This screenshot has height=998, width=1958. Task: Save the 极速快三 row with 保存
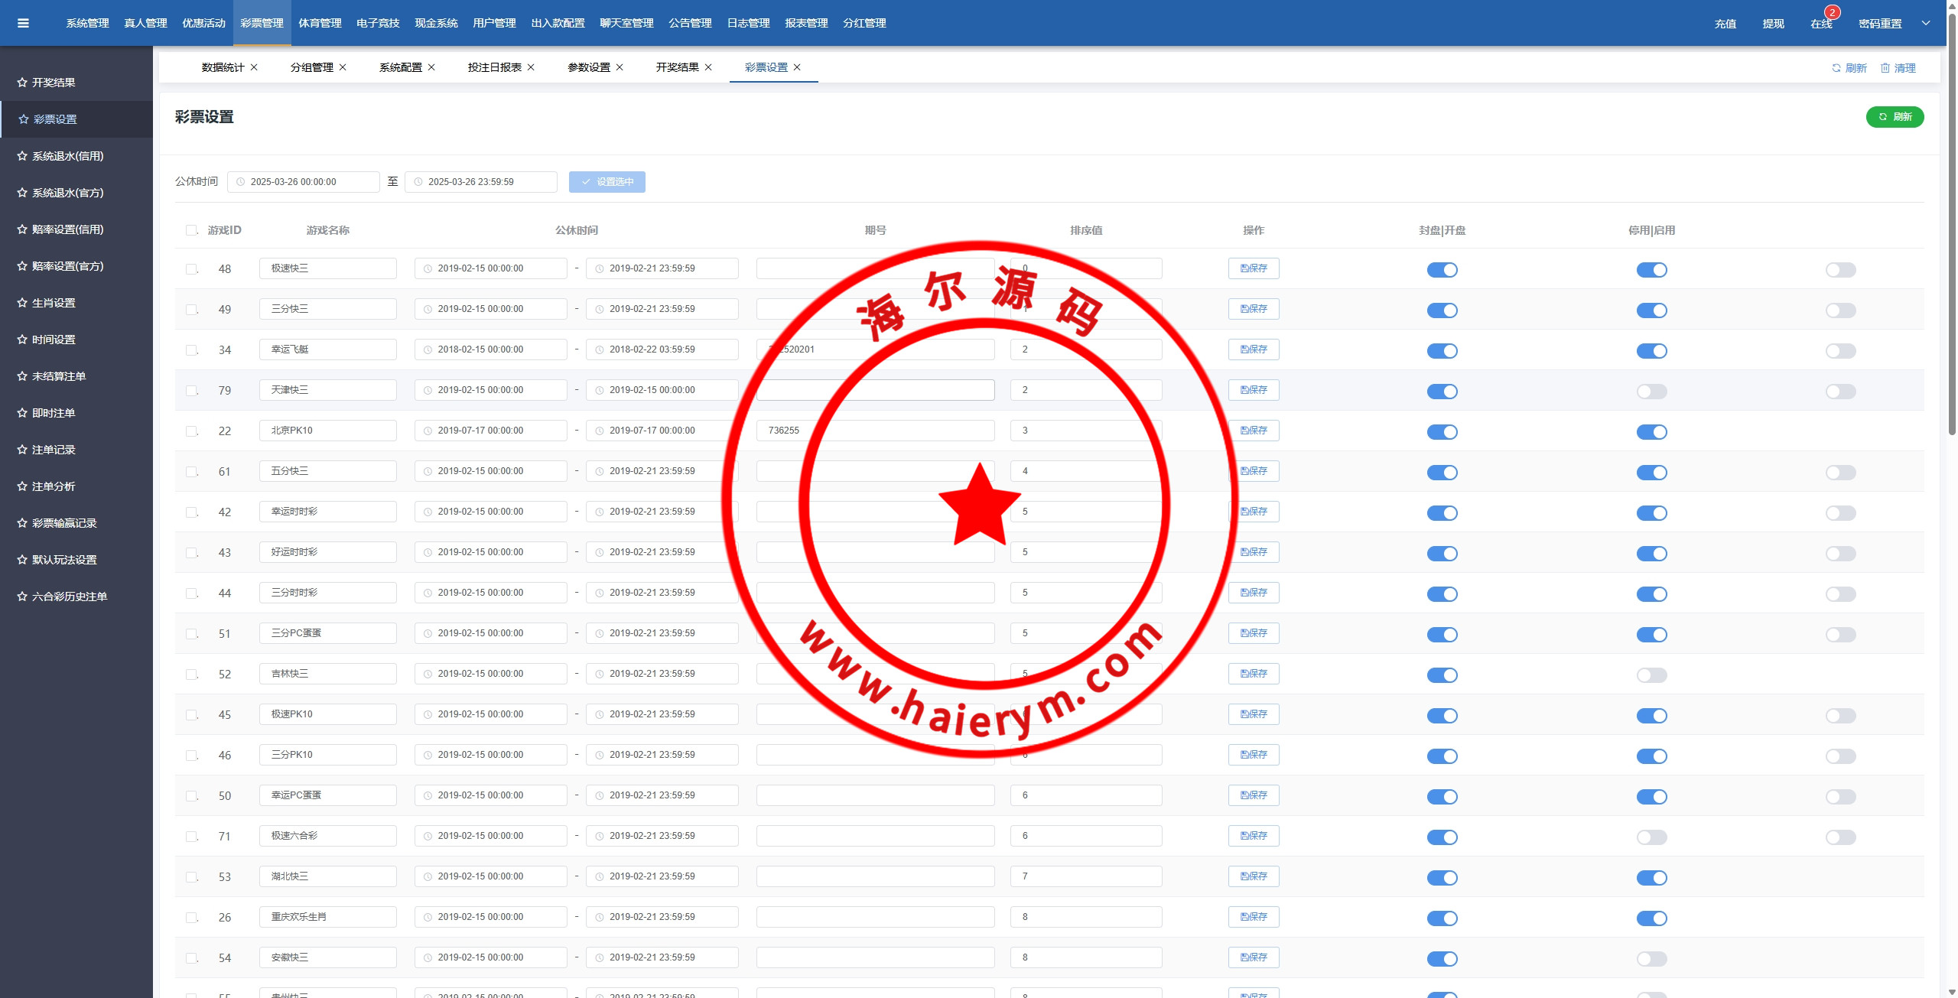tap(1254, 268)
